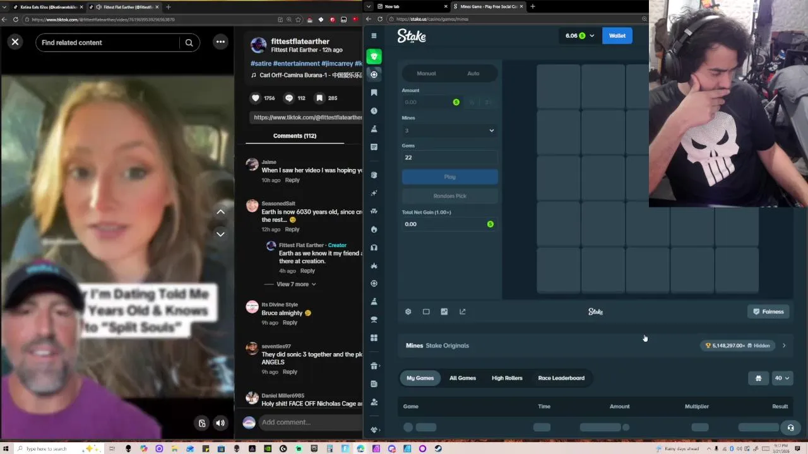The image size is (808, 454).
Task: Click the Play button
Action: click(x=449, y=177)
